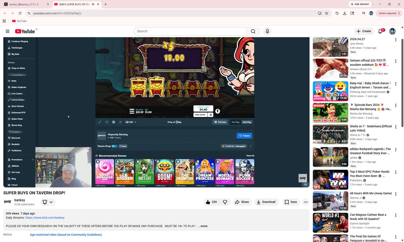The height and width of the screenshot is (242, 404).
Task: Open options for Top 5 EPIC Poker video
Action: click(x=396, y=172)
